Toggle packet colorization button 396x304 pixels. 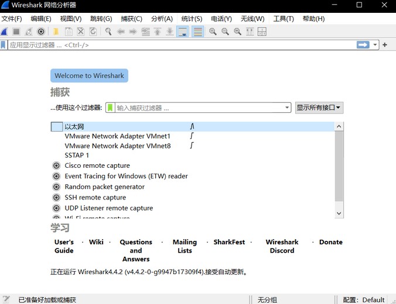pyautogui.click(x=198, y=32)
